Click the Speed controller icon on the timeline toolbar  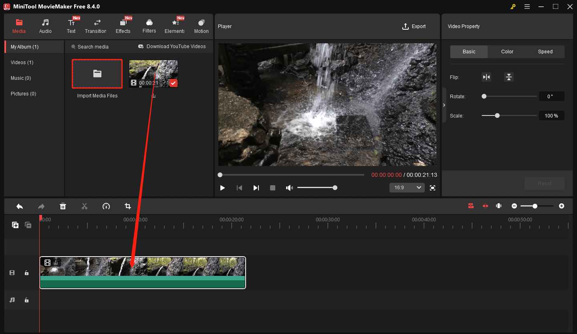click(x=106, y=206)
